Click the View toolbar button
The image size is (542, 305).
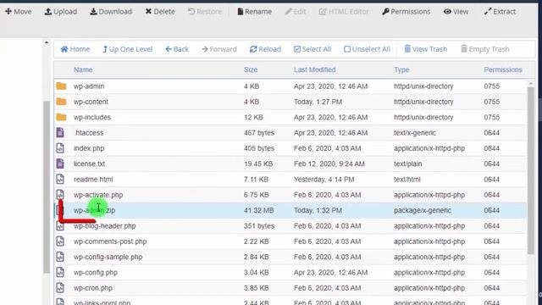point(456,12)
